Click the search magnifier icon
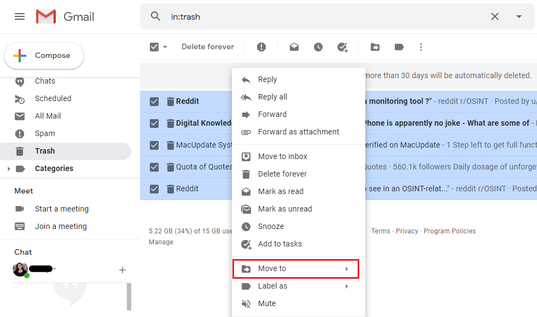This screenshot has height=317, width=537. pos(155,16)
